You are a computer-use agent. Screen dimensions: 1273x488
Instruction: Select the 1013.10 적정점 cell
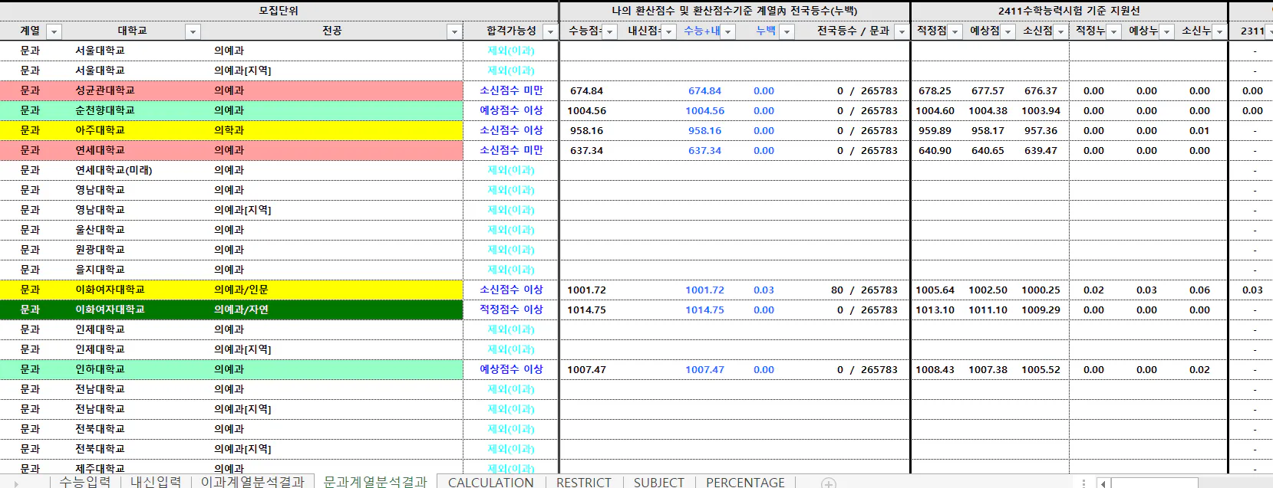tap(935, 310)
